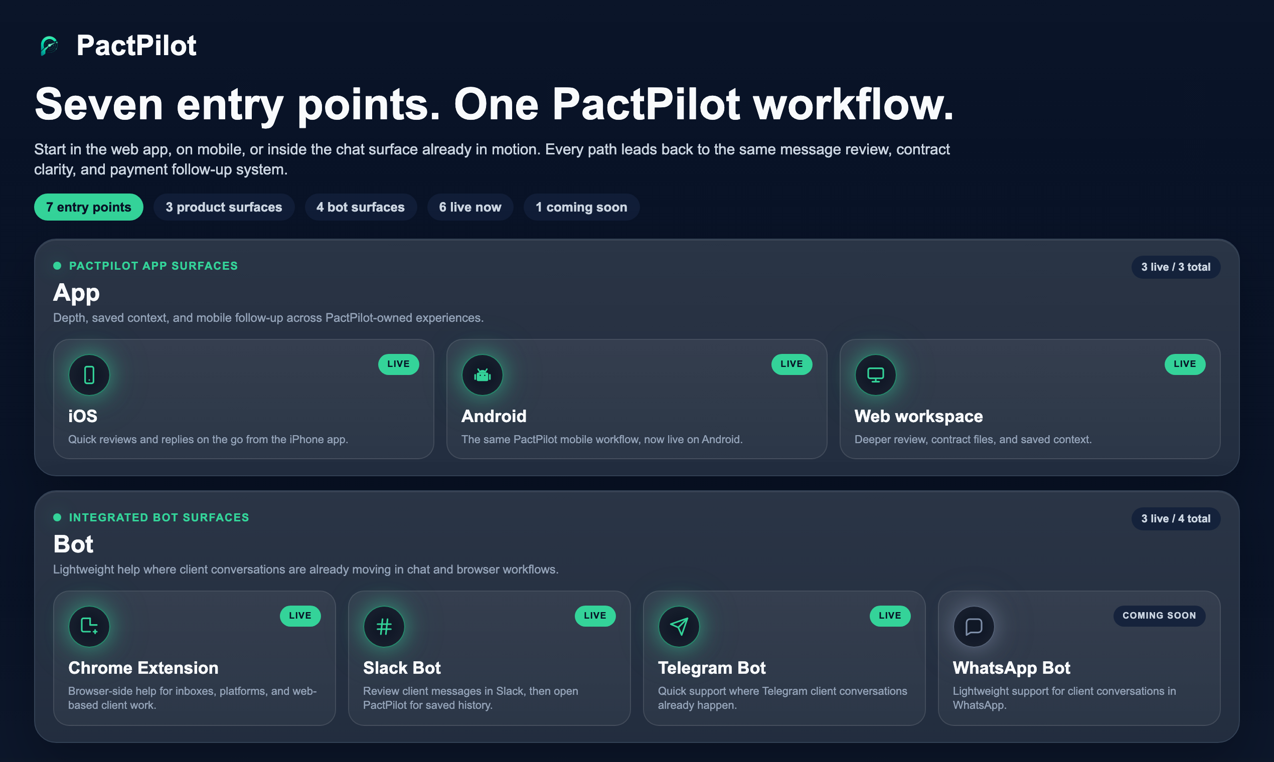Click the Android robot icon
This screenshot has width=1274, height=762.
coord(482,375)
